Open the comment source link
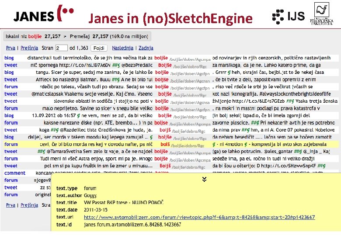Image resolution: width=341 pixels, height=236 pixels. tap(15, 173)
